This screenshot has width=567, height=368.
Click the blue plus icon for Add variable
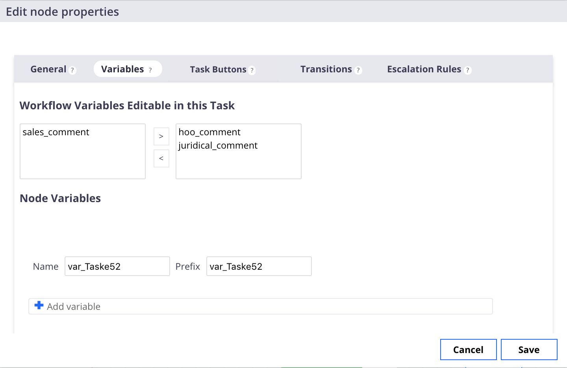[39, 305]
